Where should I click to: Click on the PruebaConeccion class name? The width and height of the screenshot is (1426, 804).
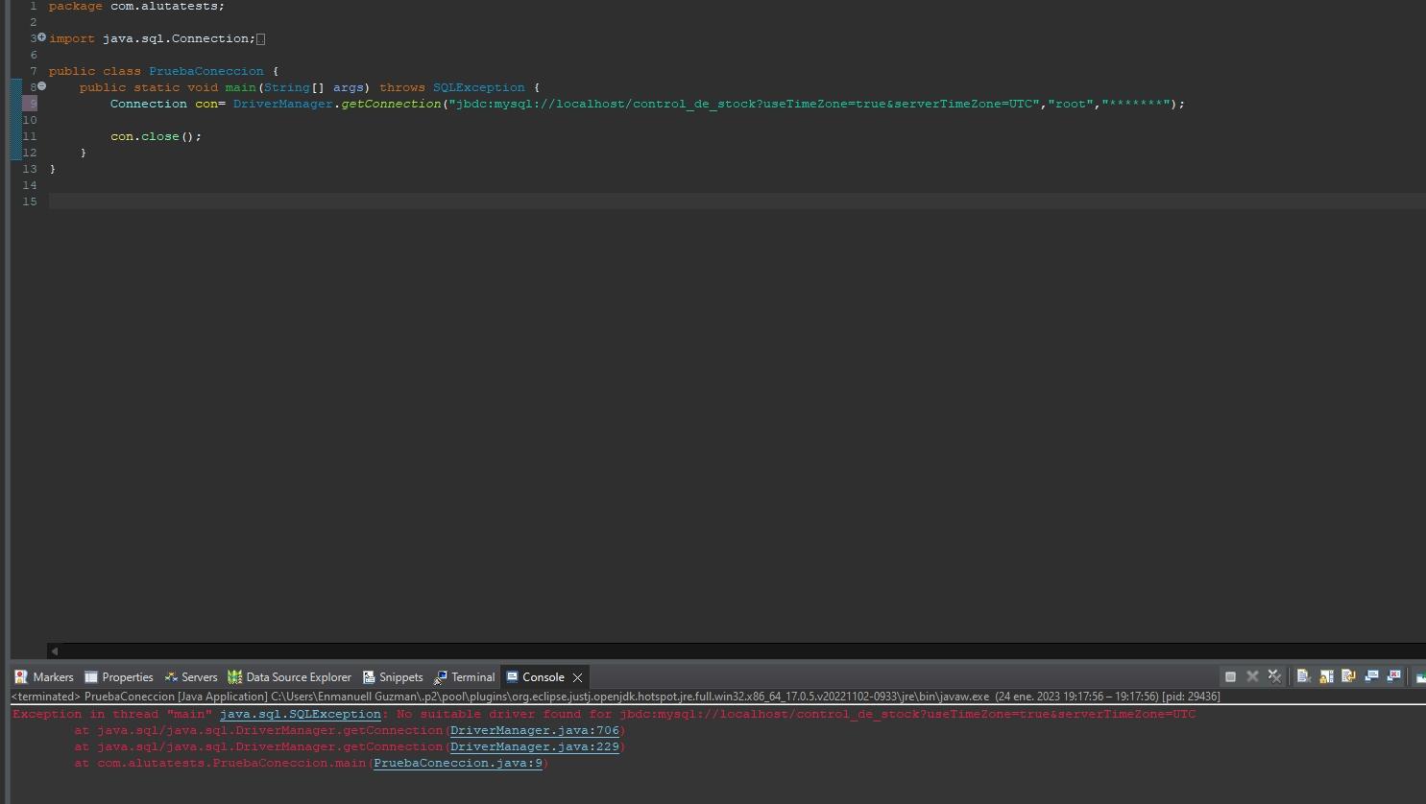click(x=206, y=71)
